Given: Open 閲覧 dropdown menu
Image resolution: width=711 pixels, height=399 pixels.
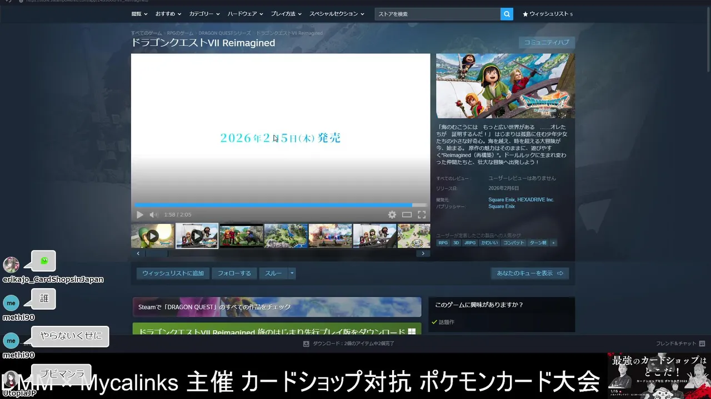Looking at the screenshot, I should 139,14.
